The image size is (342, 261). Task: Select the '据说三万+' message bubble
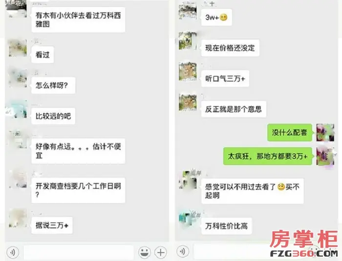tap(52, 225)
